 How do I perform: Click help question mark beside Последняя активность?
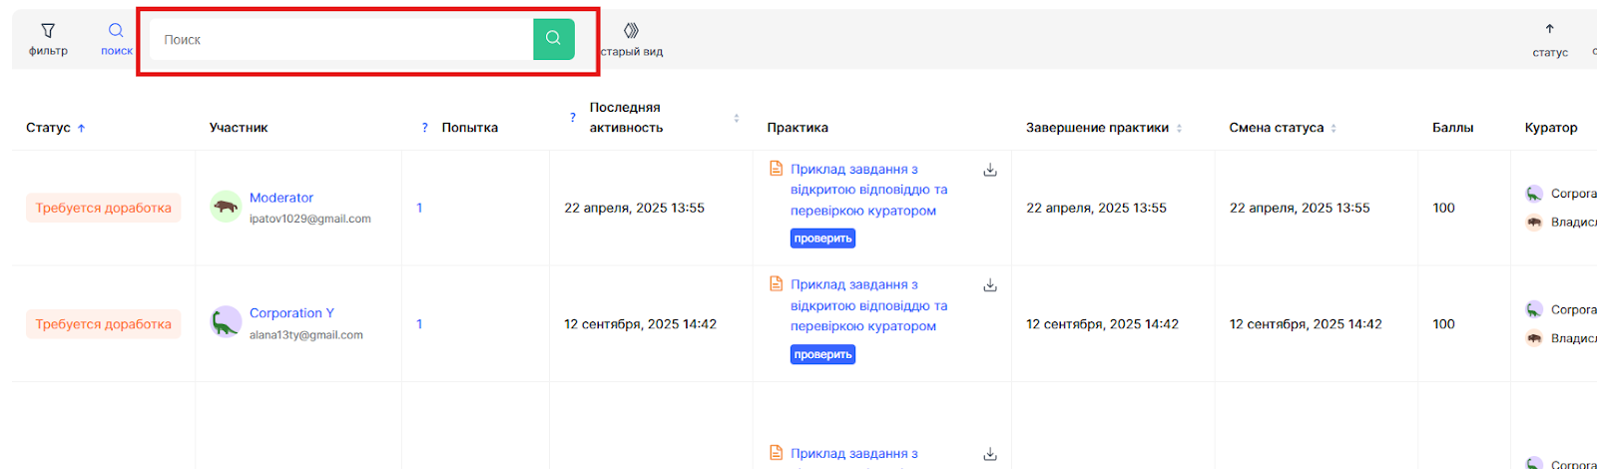click(573, 118)
